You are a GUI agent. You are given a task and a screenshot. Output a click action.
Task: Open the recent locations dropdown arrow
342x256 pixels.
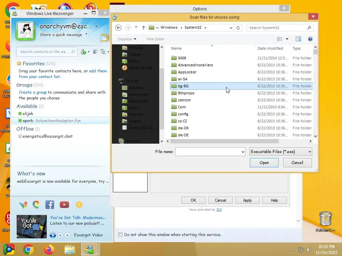pyautogui.click(x=136, y=27)
